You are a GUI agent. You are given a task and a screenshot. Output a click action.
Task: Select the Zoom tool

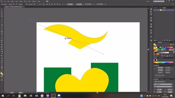pos(2,69)
